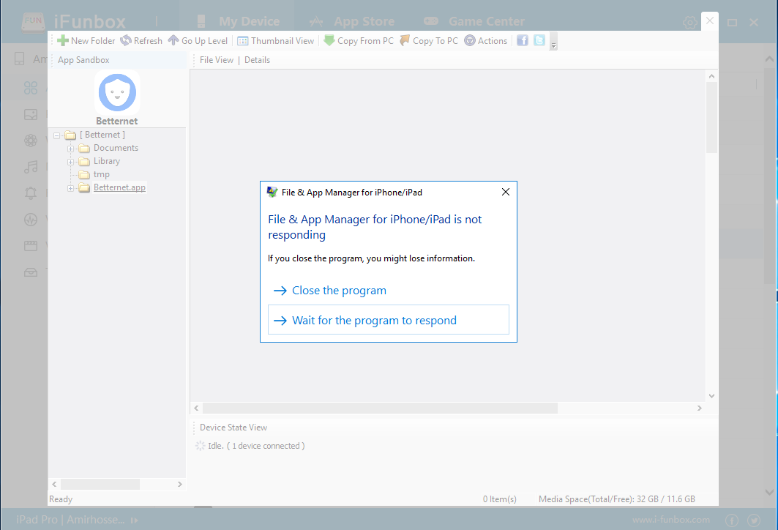
Task: Click the App Sandbox panel header
Action: (83, 60)
